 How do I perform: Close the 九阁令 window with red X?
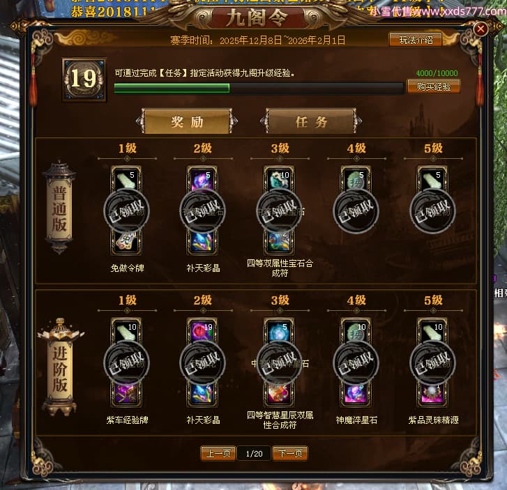click(480, 29)
